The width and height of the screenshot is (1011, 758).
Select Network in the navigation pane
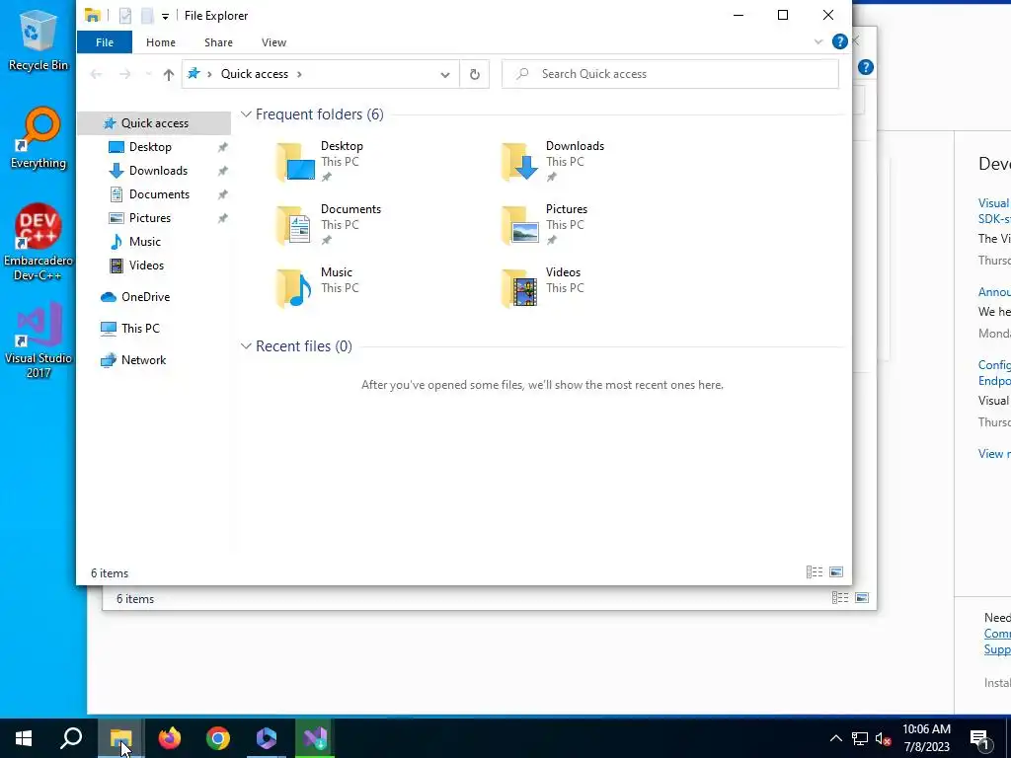coord(154,360)
